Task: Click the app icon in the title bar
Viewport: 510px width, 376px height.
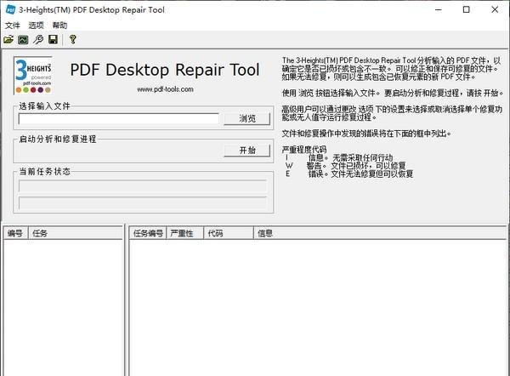Action: [x=10, y=9]
